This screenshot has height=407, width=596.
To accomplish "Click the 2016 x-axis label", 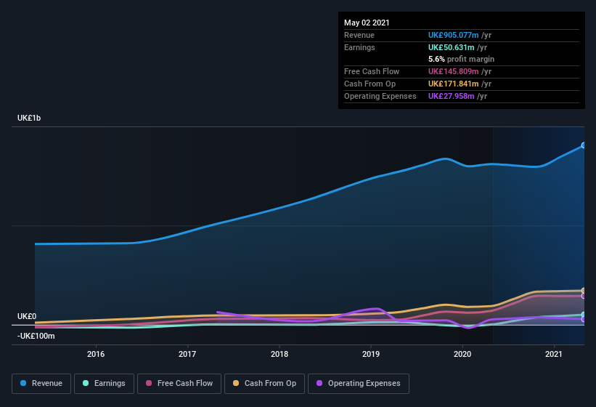I will point(96,354).
